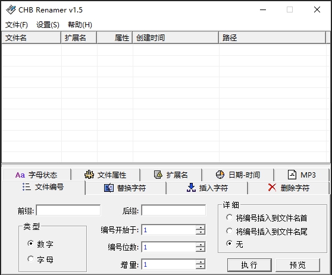
Task: Select 将编号插入到文件名尾 option
Action: click(x=229, y=231)
